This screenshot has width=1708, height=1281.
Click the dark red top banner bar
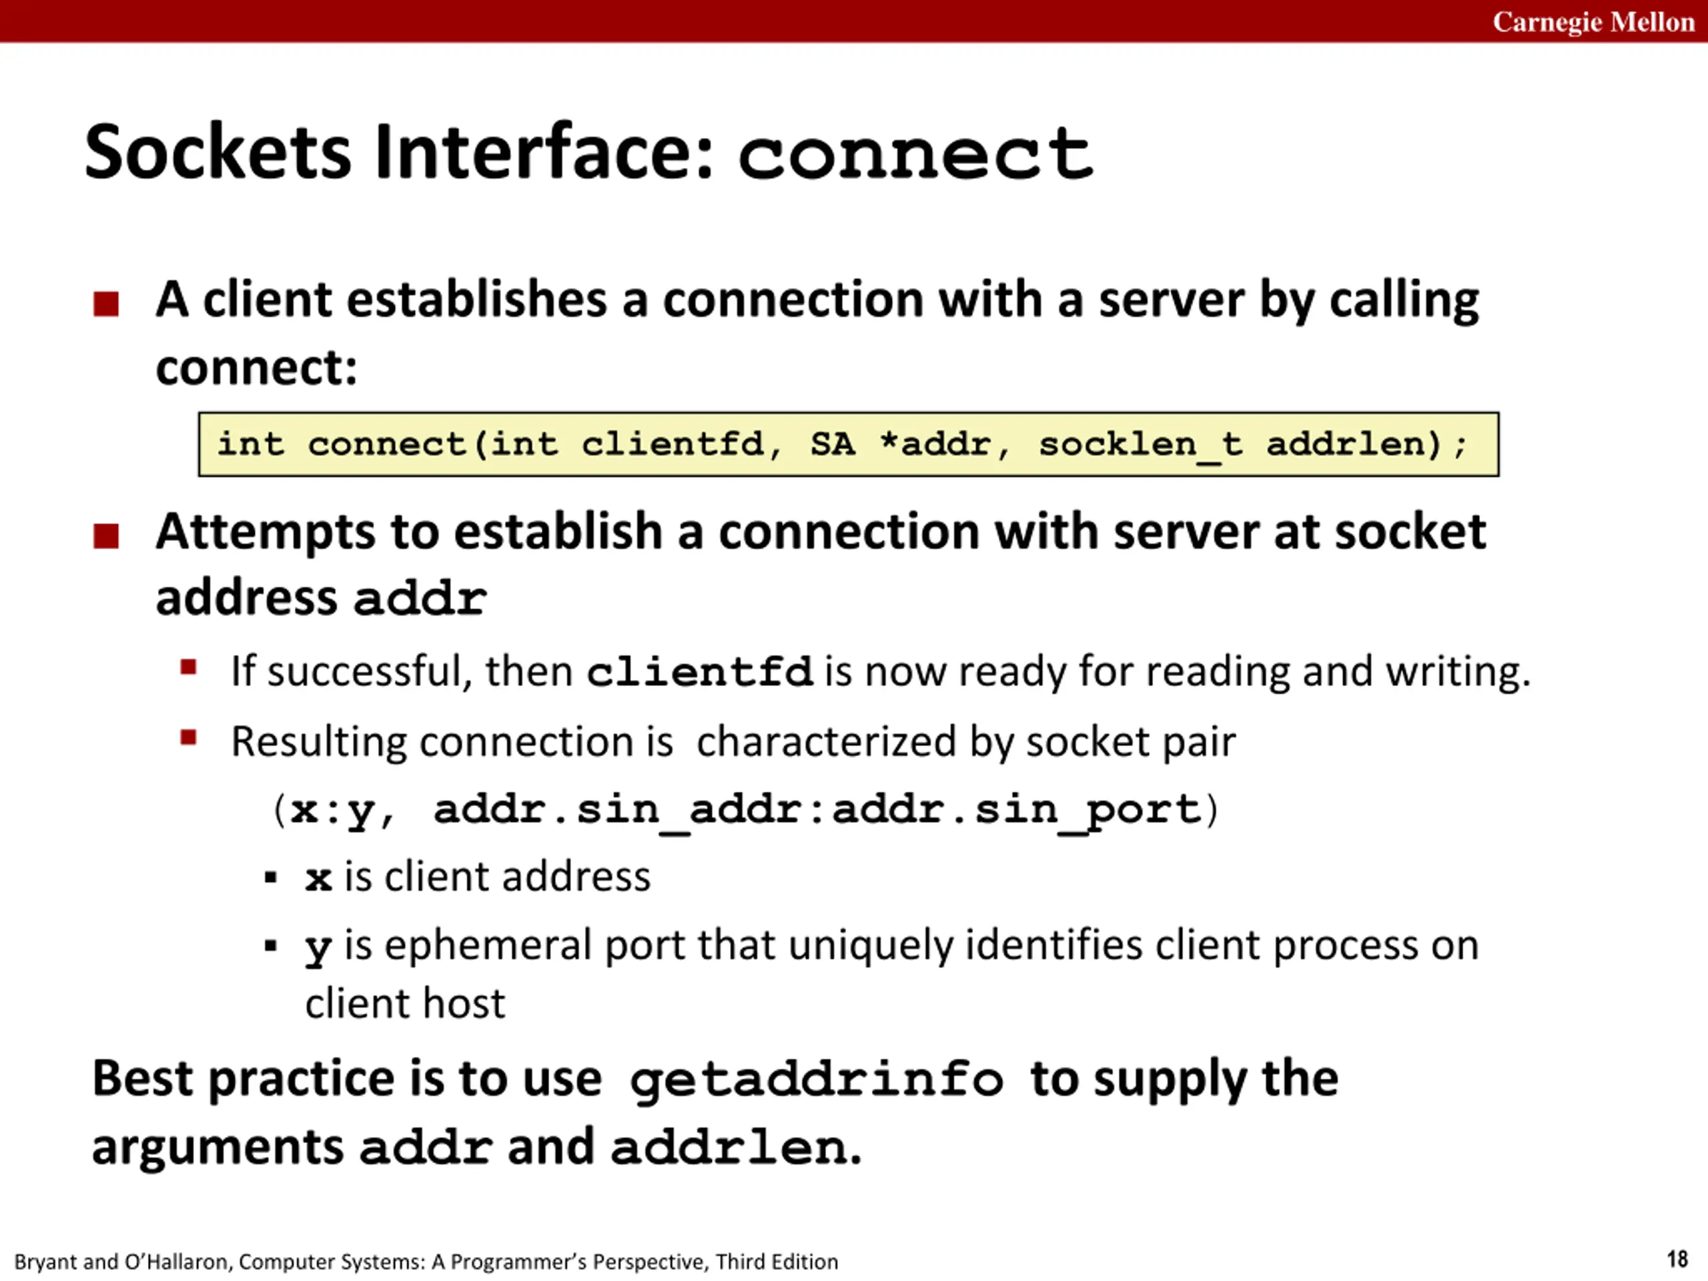(695, 21)
